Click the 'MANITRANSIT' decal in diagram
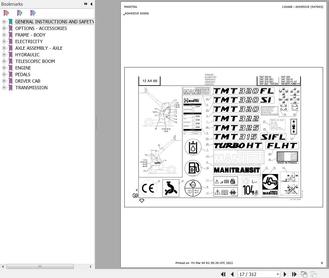 [x=237, y=170]
